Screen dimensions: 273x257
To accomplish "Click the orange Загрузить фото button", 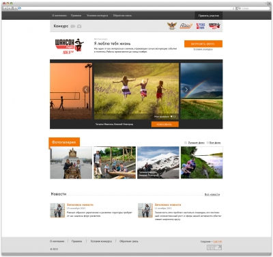I will click(x=203, y=44).
